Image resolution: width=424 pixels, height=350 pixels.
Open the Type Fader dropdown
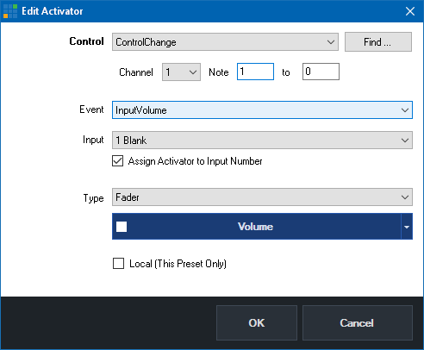(262, 197)
